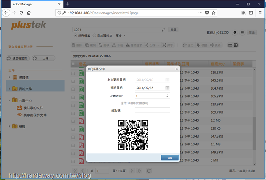Click 刪除 delete trash toolbar icon
The height and width of the screenshot is (180, 266).
pos(77,45)
